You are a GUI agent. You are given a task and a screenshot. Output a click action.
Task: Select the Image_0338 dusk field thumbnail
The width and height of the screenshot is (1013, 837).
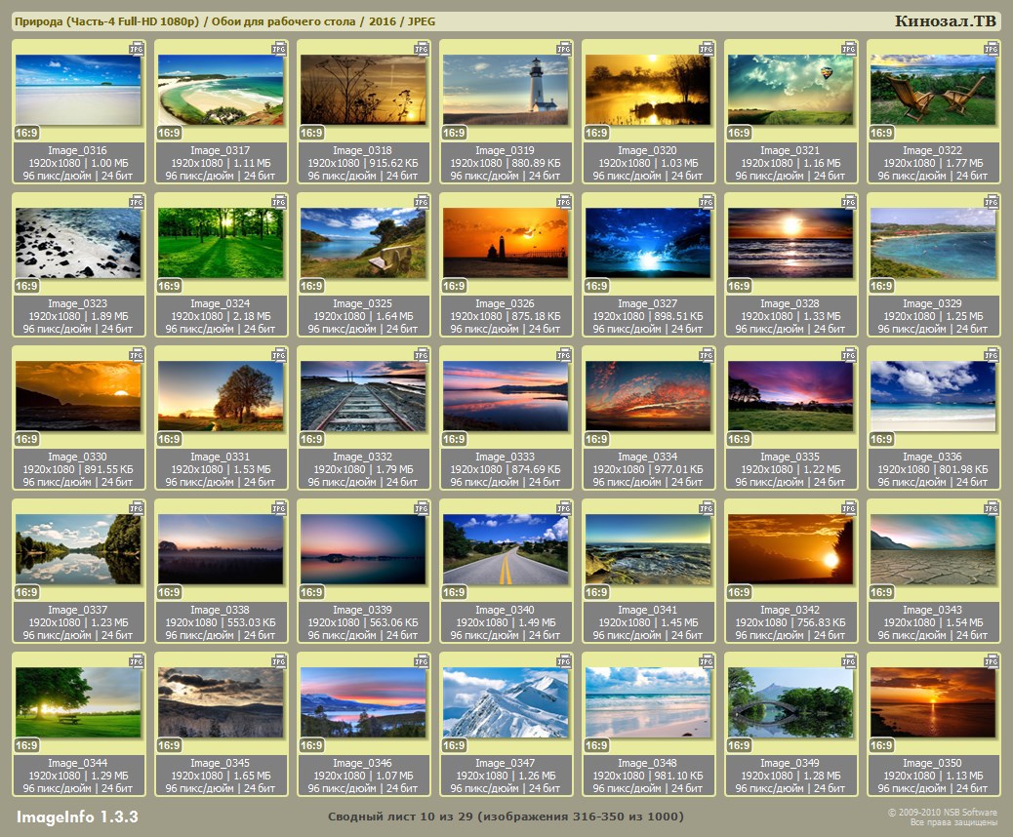click(x=221, y=549)
